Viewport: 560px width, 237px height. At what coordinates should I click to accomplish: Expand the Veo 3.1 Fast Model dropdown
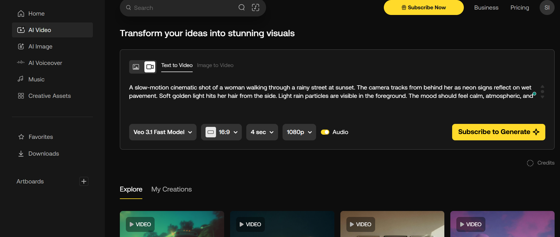pos(163,132)
